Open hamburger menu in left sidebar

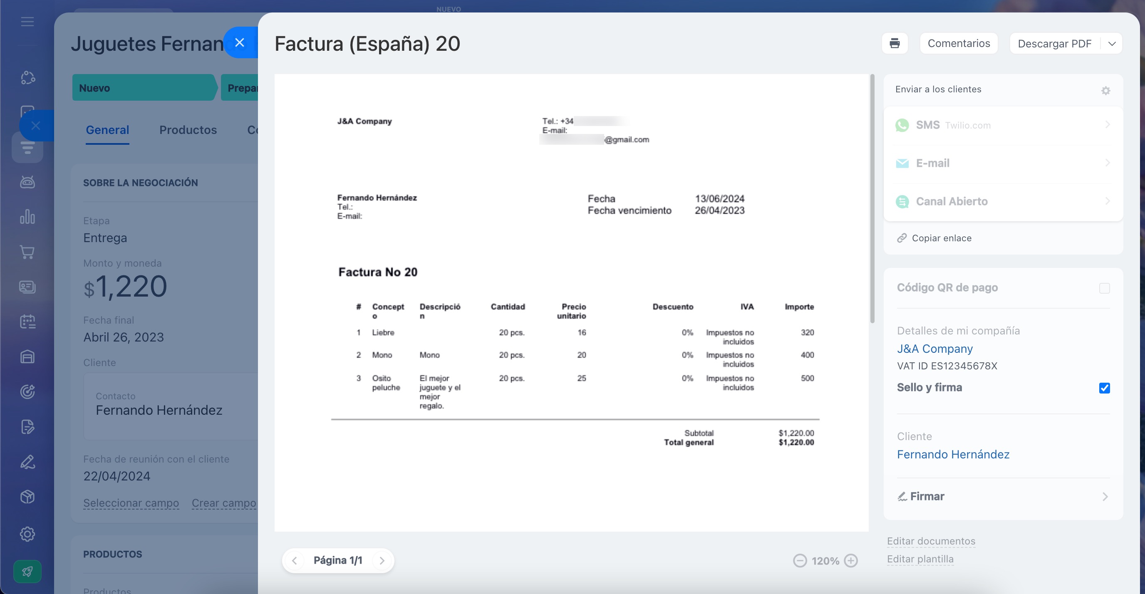click(x=27, y=22)
